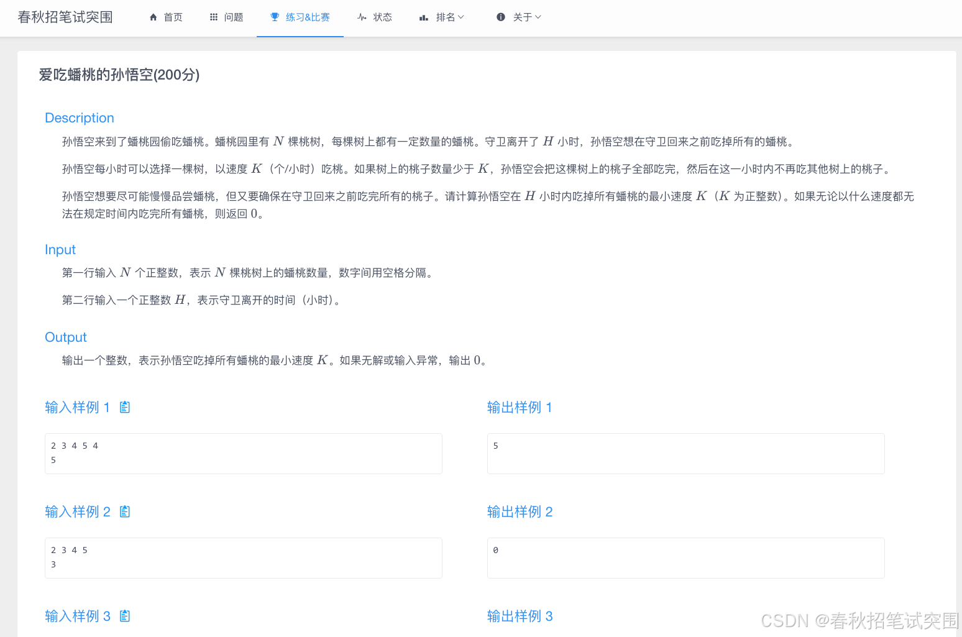Select the grid icon next to 问题
The image size is (962, 637).
213,17
